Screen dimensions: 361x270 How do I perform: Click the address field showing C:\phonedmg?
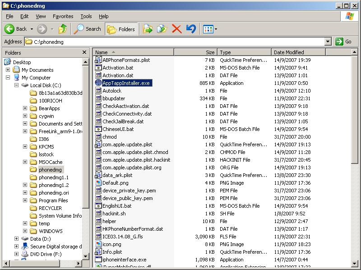click(x=174, y=42)
